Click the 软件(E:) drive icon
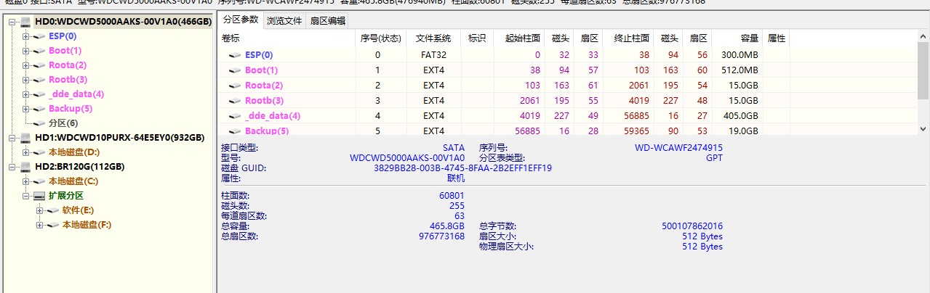Image resolution: width=930 pixels, height=293 pixels. coord(53,210)
